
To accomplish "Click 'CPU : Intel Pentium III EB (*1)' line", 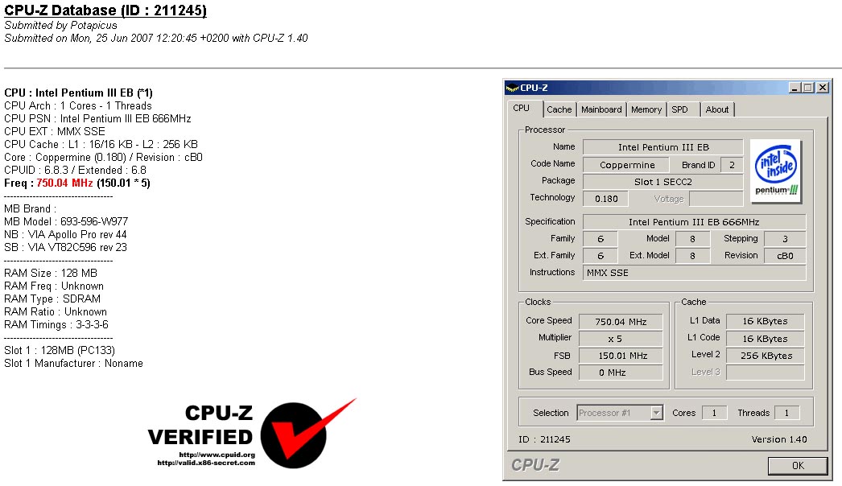I will tap(78, 93).
